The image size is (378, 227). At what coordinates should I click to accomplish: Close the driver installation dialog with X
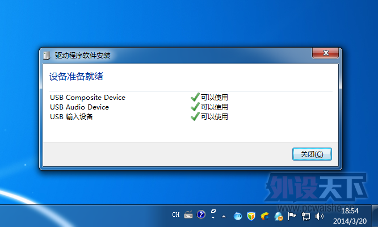[325, 54]
